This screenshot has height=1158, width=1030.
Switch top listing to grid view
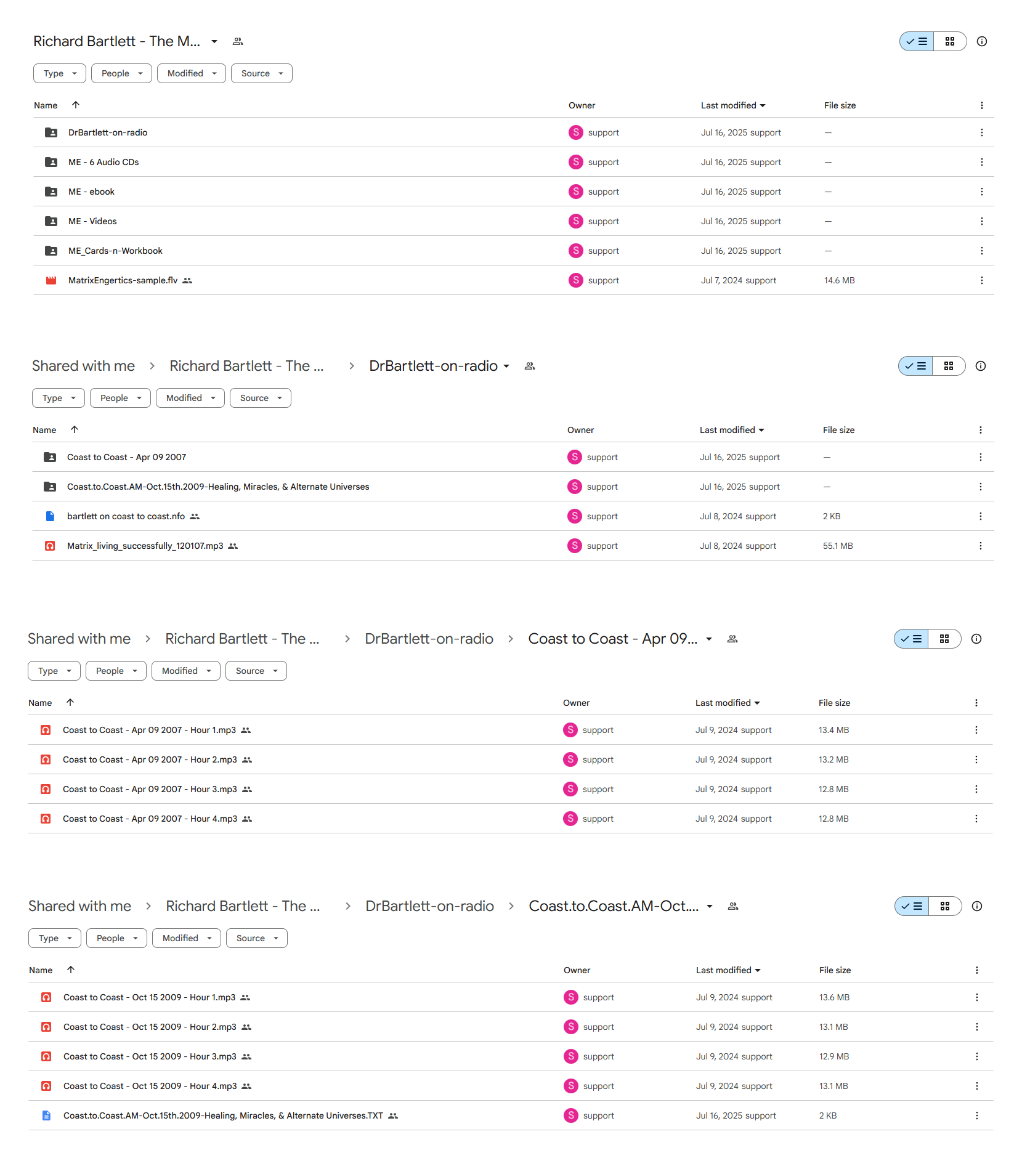(x=950, y=41)
